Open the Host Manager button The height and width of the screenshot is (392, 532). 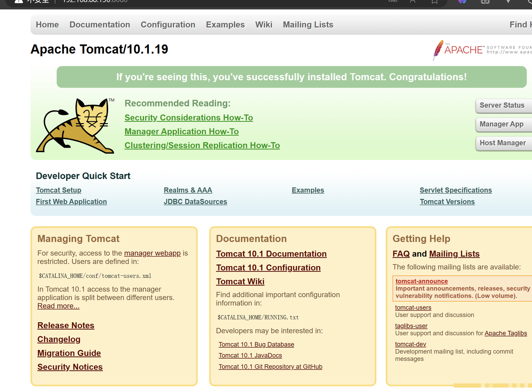coord(504,143)
